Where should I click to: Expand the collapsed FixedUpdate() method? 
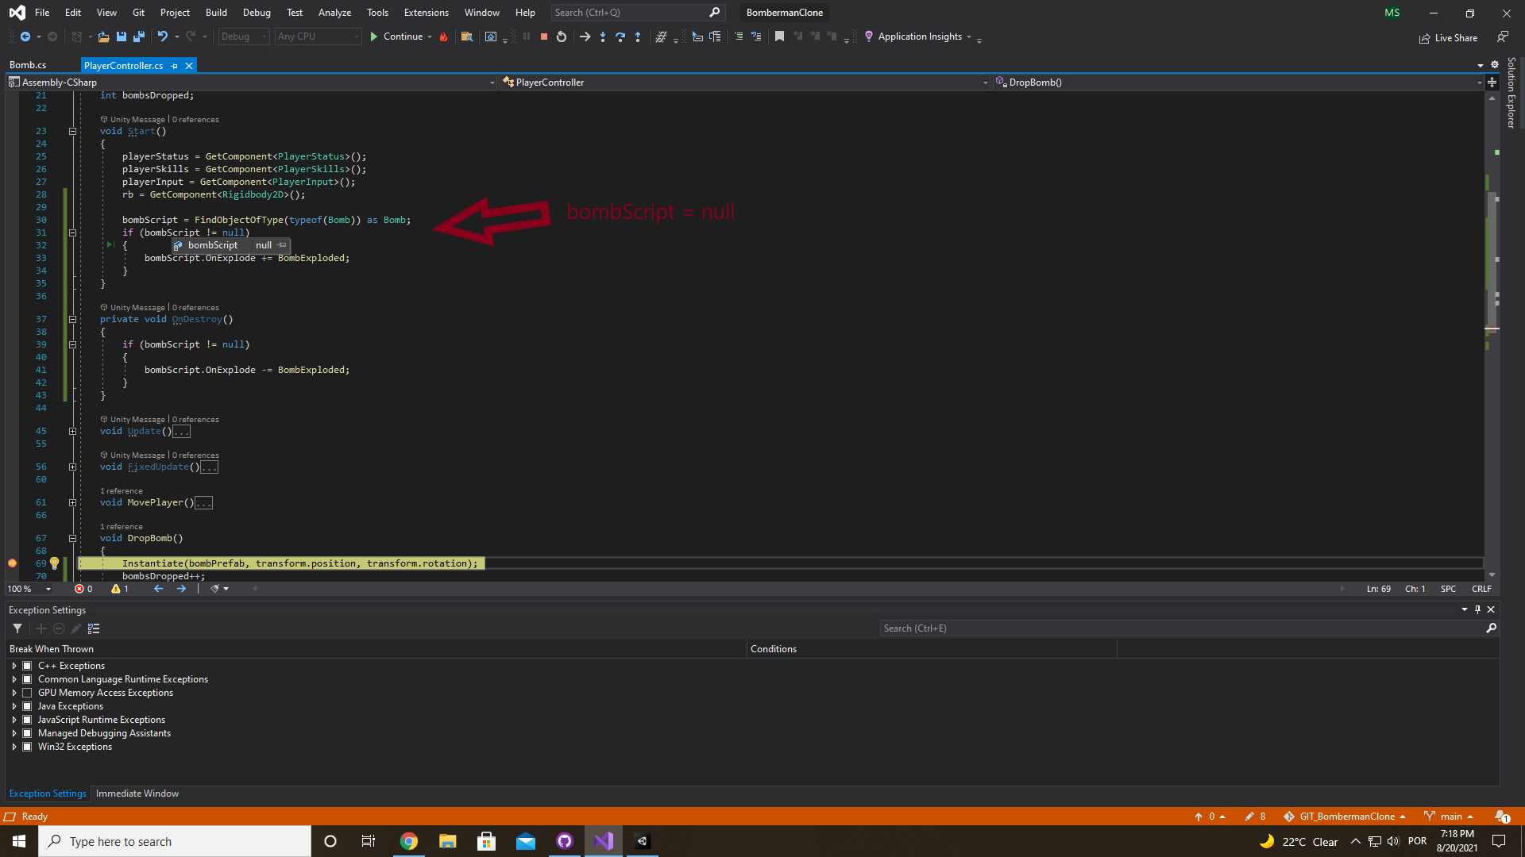coord(72,467)
